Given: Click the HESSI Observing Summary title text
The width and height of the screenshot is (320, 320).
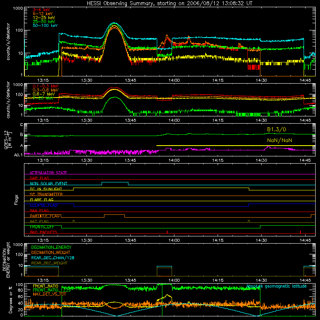Looking at the screenshot, I should (169, 4).
